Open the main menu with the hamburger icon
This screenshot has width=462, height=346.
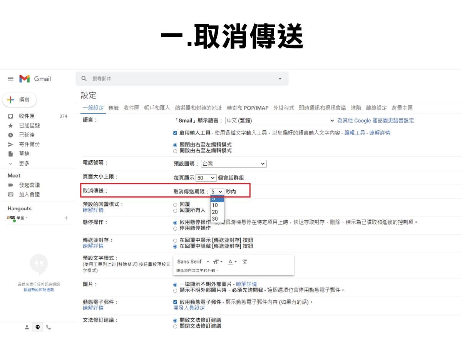click(11, 78)
